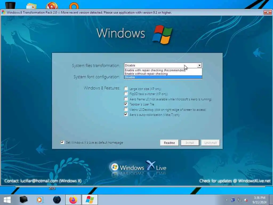This screenshot has height=205, width=273.
Task: Open the flag action center tray icon
Action: 233,200
